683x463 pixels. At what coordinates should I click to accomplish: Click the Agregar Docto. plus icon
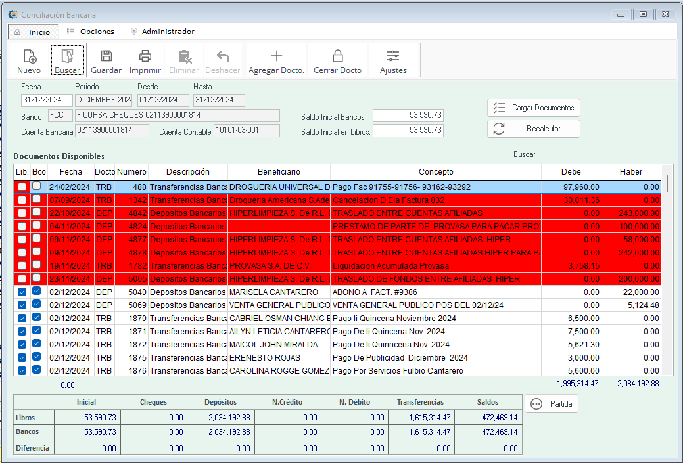click(276, 57)
